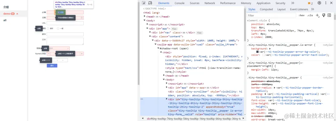Image resolution: width=336 pixels, height=121 pixels.
Task: Click the ellipsis badge in the head row
Action: [157, 17]
